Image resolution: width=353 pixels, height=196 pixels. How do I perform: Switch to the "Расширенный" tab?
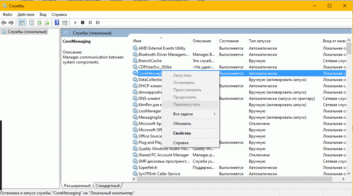[x=77, y=186]
